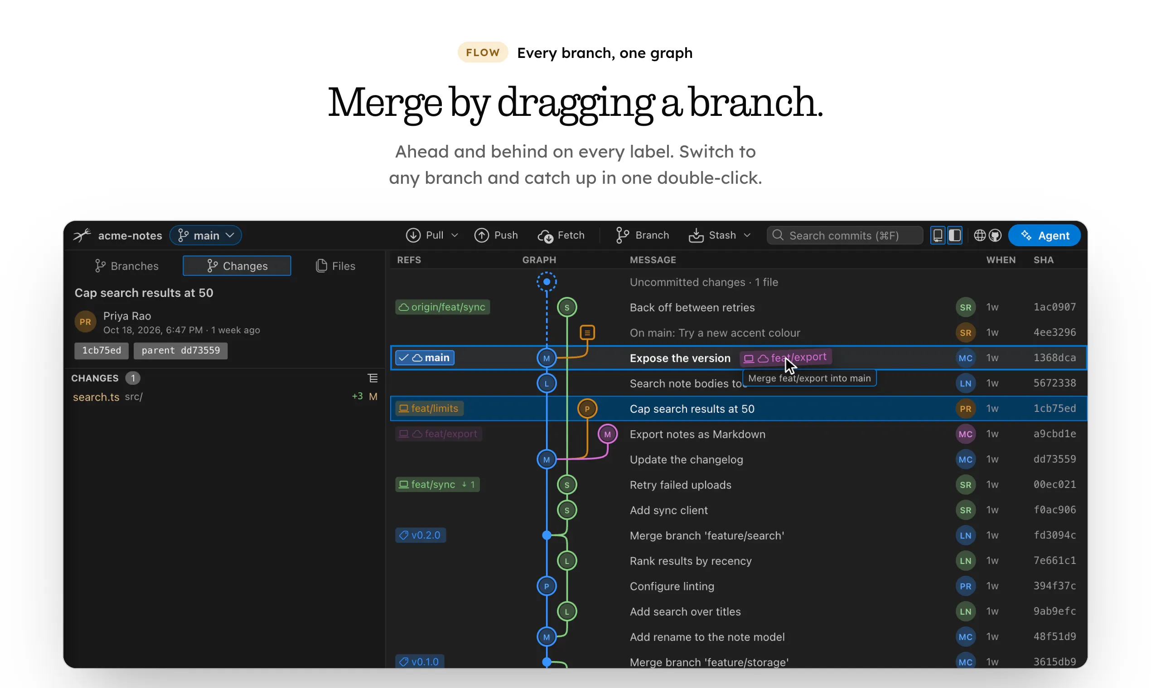The width and height of the screenshot is (1151, 688).
Task: Select the v0.2.0 tag label
Action: point(421,535)
